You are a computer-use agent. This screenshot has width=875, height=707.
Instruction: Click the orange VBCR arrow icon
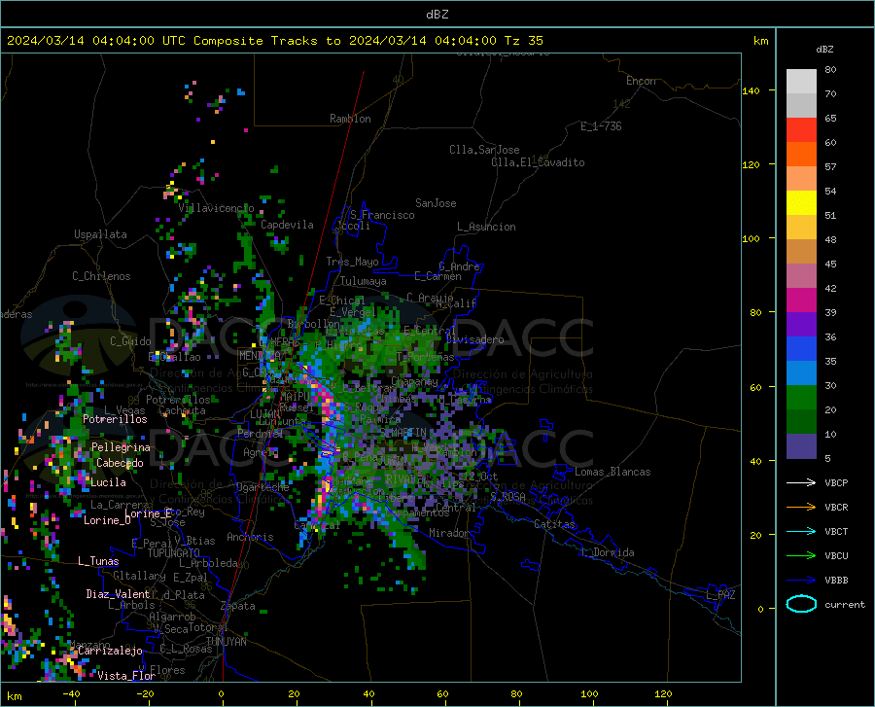(801, 507)
